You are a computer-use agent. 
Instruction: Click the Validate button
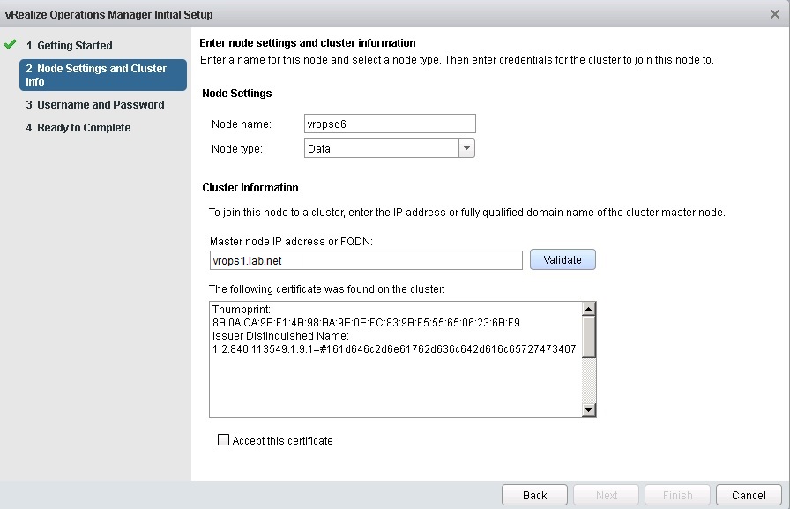coord(563,259)
